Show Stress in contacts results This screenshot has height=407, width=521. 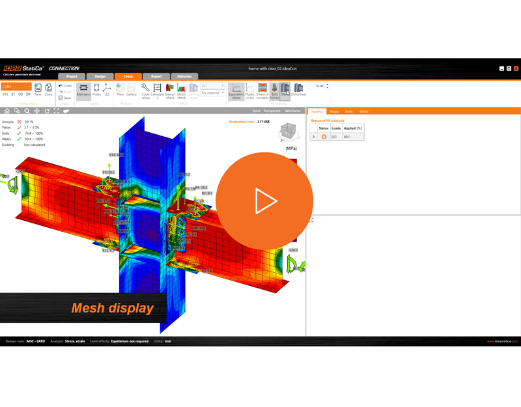[262, 91]
